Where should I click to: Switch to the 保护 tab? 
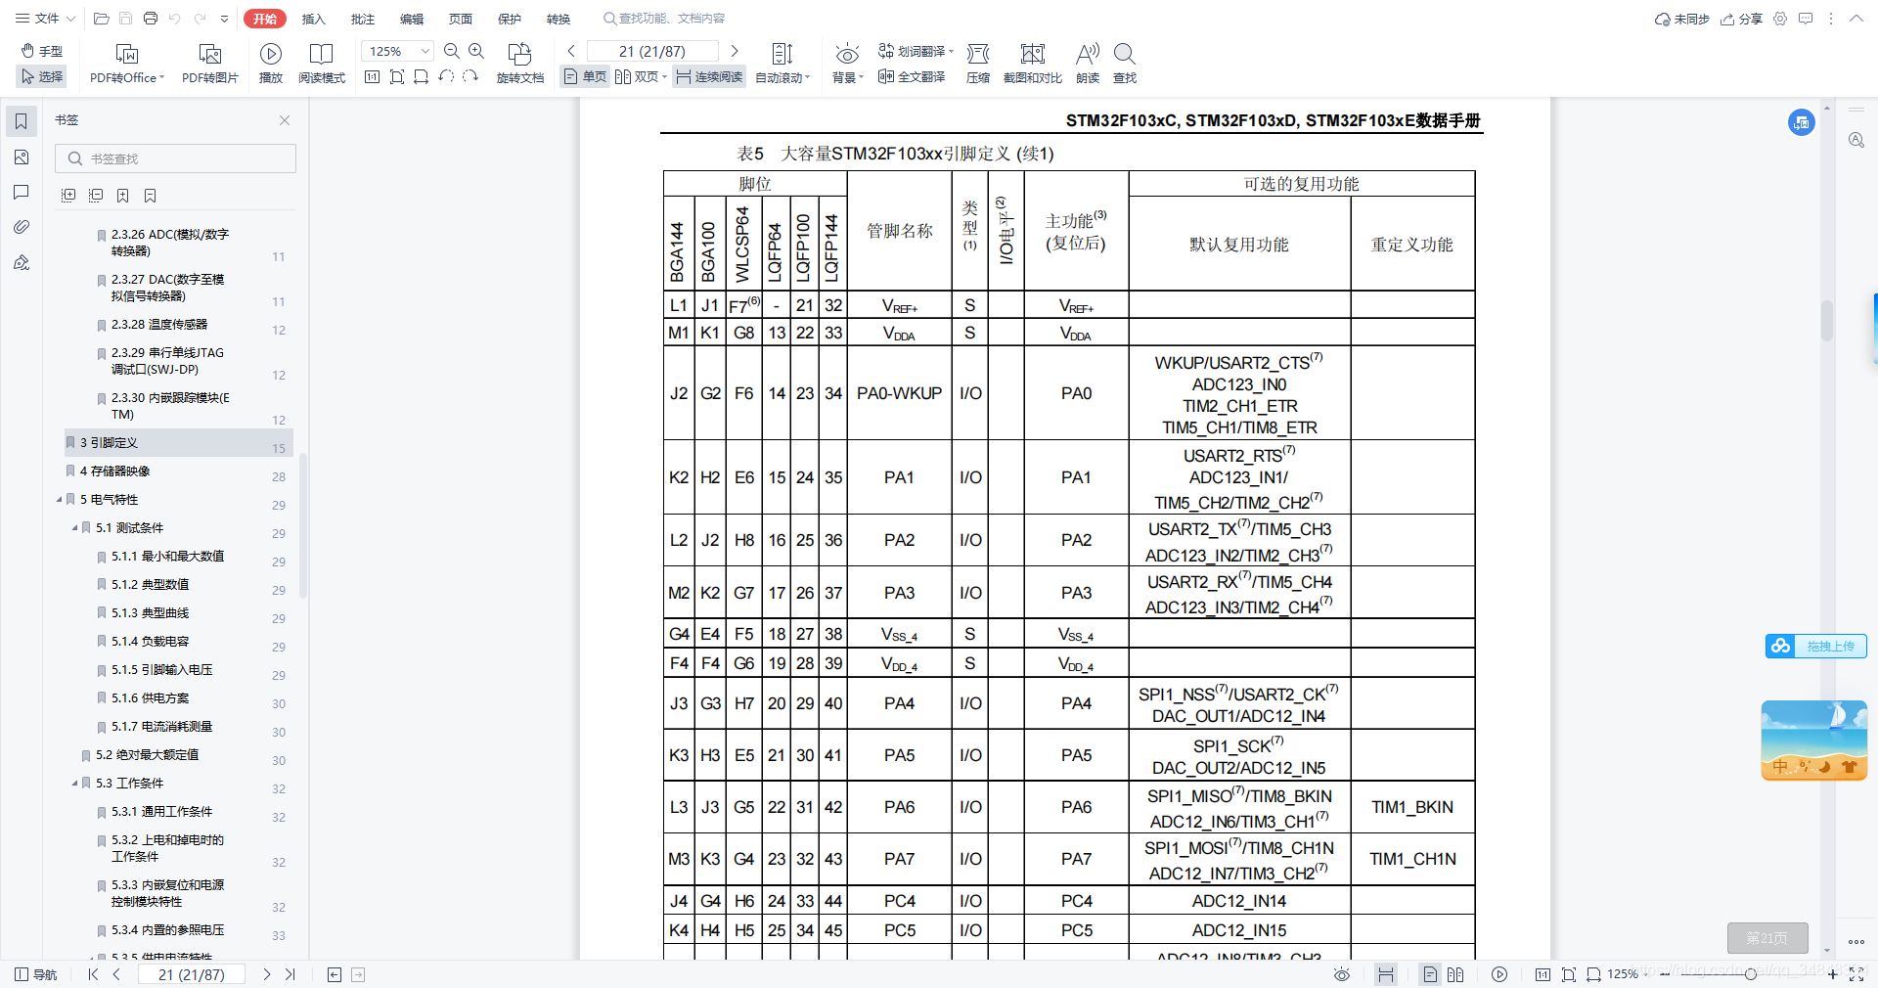(x=510, y=19)
